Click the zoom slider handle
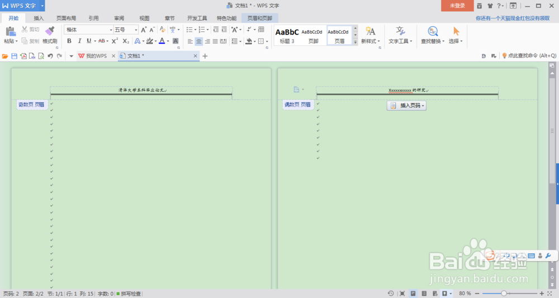 (x=504, y=294)
